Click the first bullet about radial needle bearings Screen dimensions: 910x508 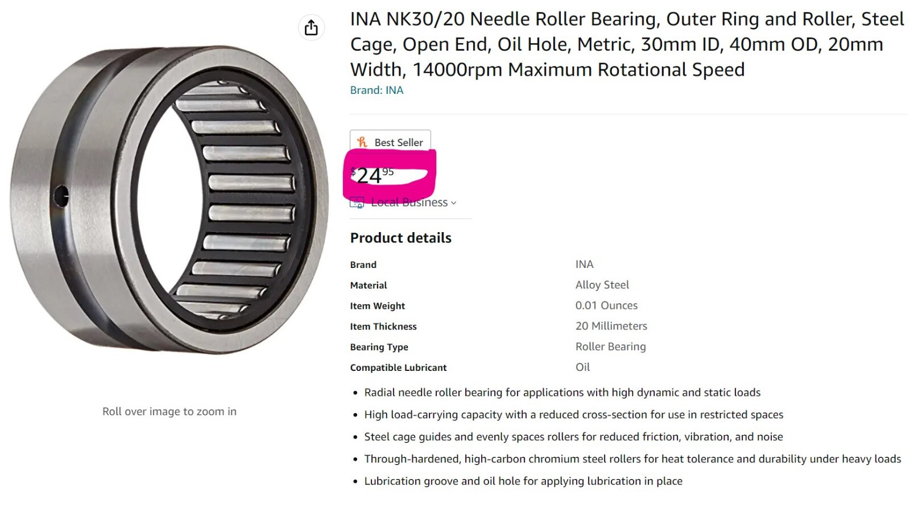click(562, 393)
